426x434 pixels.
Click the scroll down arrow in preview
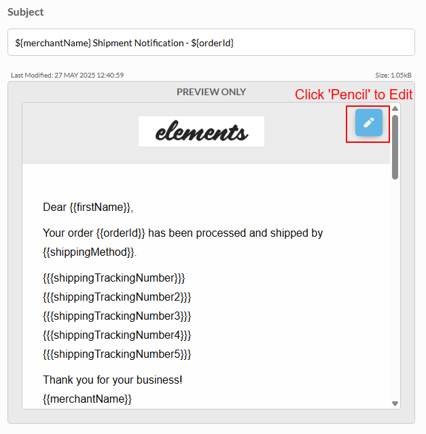pyautogui.click(x=395, y=403)
